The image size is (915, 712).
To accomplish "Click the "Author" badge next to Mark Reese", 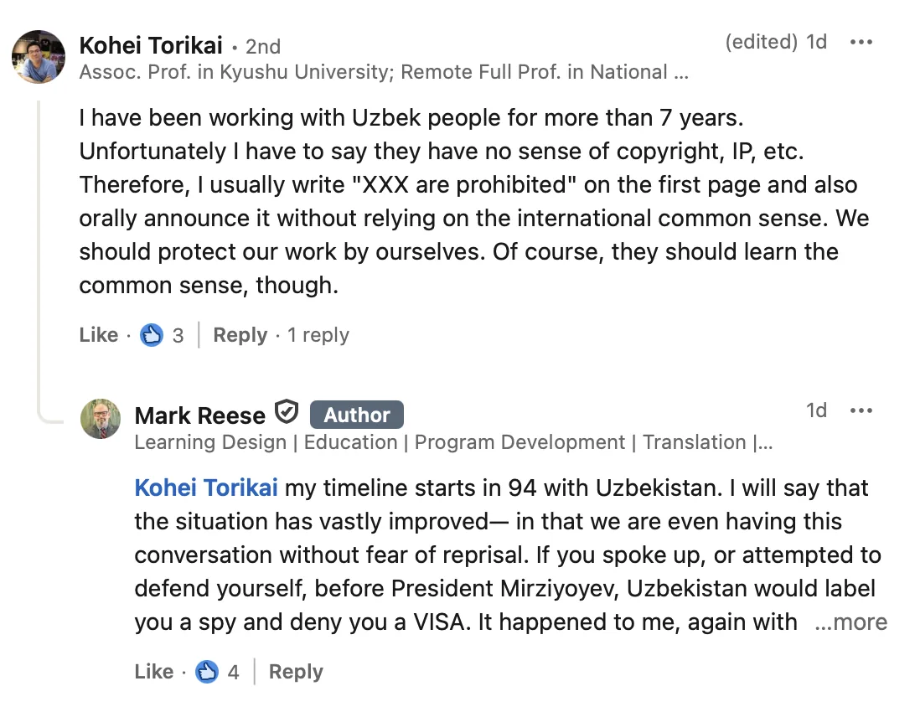I will click(356, 415).
